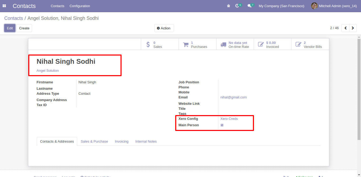Click Mitchell Admin avatar picture
Image resolution: width=361 pixels, height=177 pixels.
pos(314,6)
